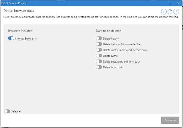Click the 'Internet Explorer 11' label text

[x=26, y=38]
